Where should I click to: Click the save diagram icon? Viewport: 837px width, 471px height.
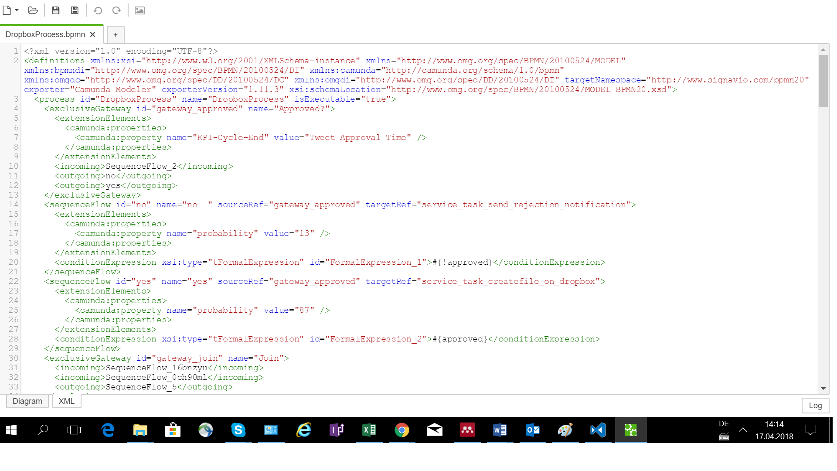tap(56, 10)
